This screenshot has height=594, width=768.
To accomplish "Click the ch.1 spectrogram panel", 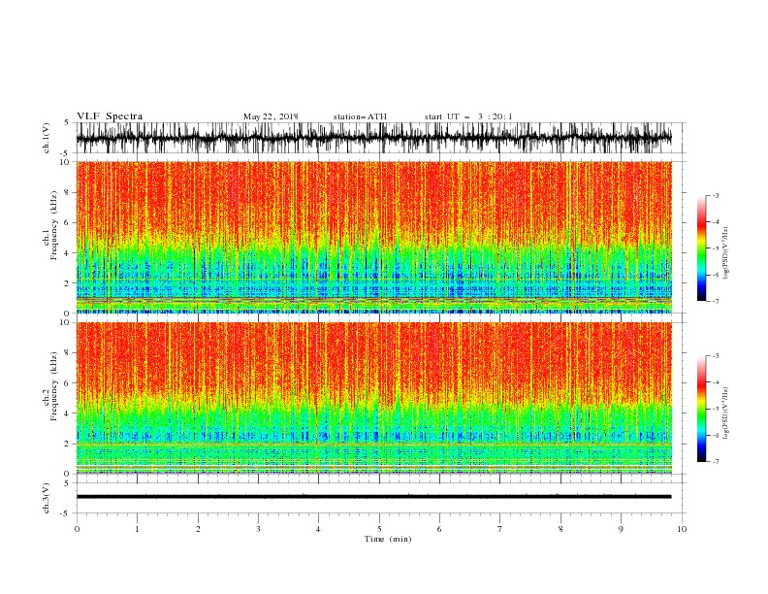I will pyautogui.click(x=373, y=237).
